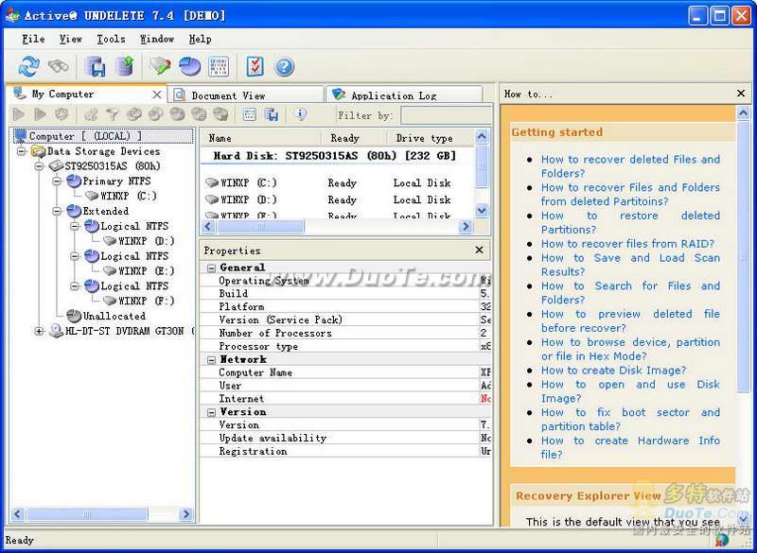757x553 pixels.
Task: Click the Open Disk Image green arrow icon
Action: [x=126, y=66]
